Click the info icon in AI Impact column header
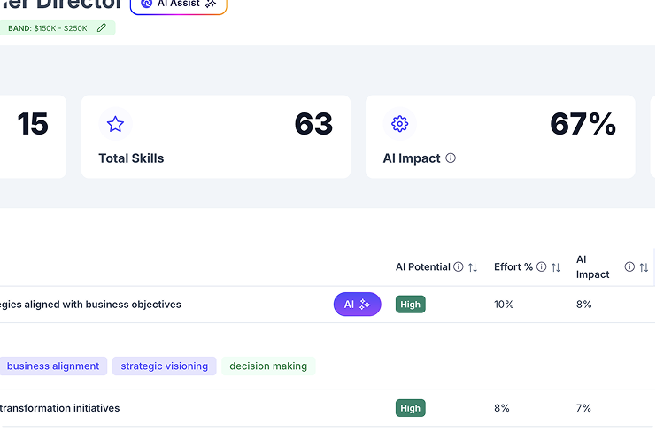656x432 pixels. (x=629, y=267)
